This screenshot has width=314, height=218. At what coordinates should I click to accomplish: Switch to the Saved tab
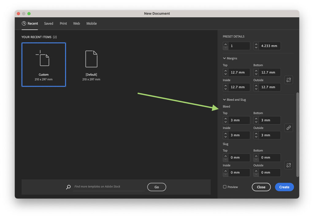[48, 23]
